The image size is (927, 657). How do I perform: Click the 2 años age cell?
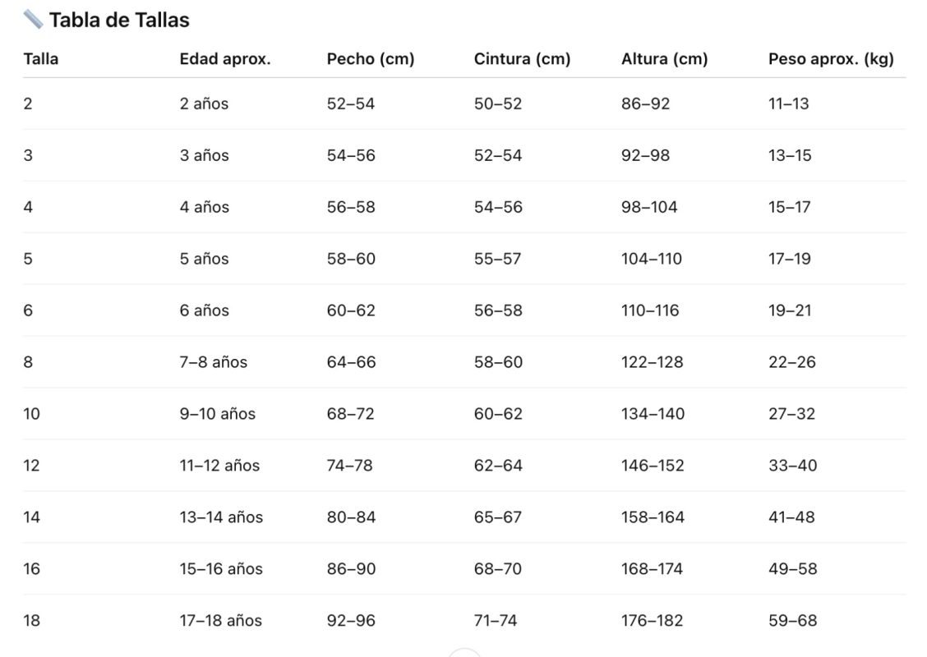pos(204,104)
